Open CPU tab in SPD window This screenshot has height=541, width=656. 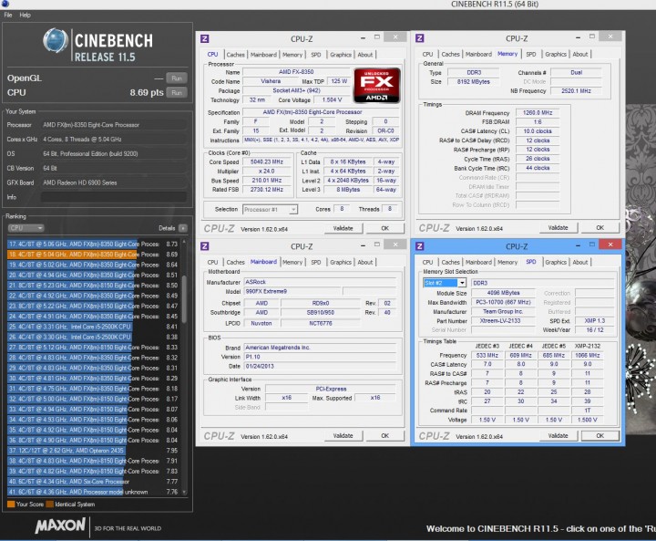pos(427,262)
